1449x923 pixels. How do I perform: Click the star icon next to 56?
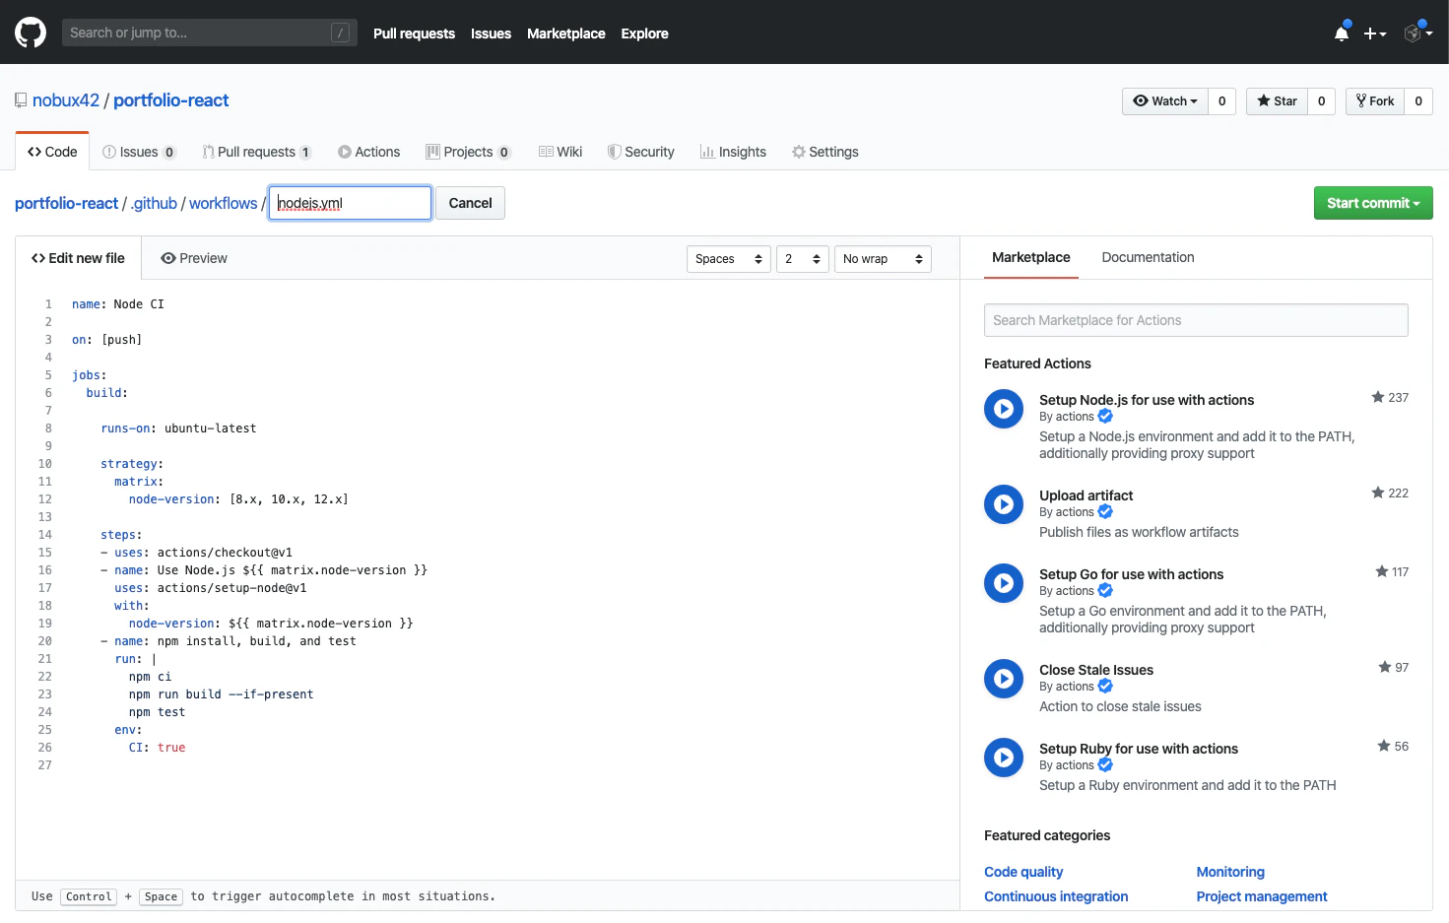[1384, 746]
